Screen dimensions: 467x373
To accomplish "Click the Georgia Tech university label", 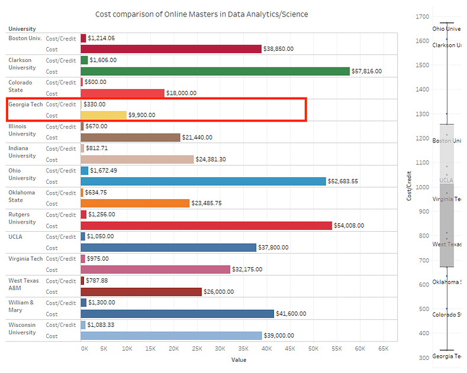I will (x=25, y=105).
